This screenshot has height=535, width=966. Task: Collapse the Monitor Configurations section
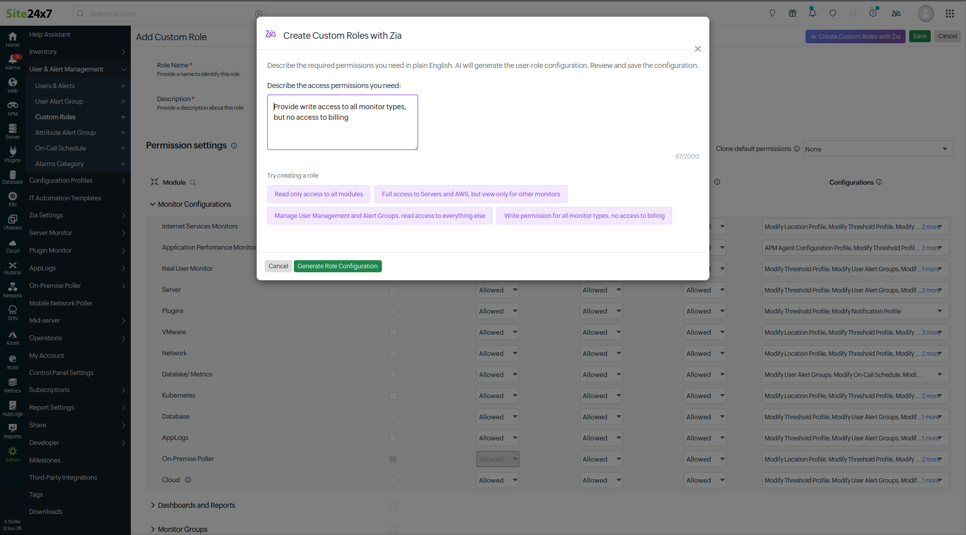[x=153, y=204]
